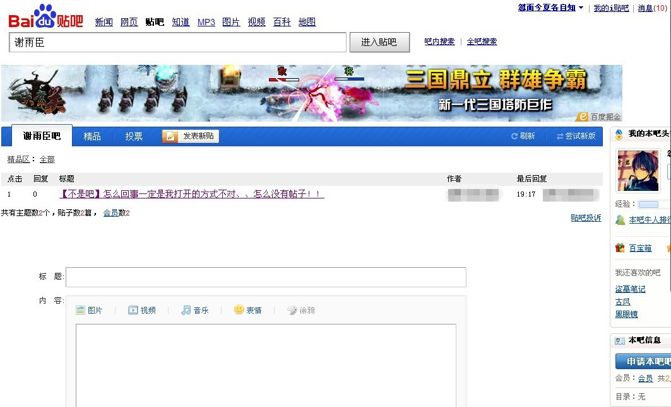Switch to the 投票 tab
This screenshot has height=407, width=671.
tap(134, 136)
